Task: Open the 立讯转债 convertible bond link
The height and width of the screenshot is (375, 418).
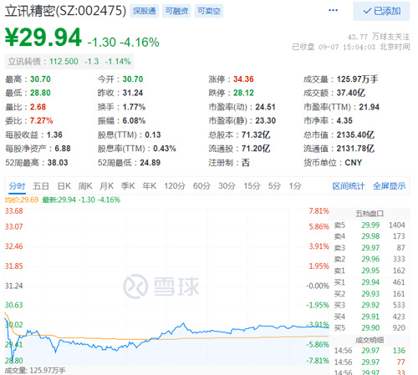Action: point(69,62)
